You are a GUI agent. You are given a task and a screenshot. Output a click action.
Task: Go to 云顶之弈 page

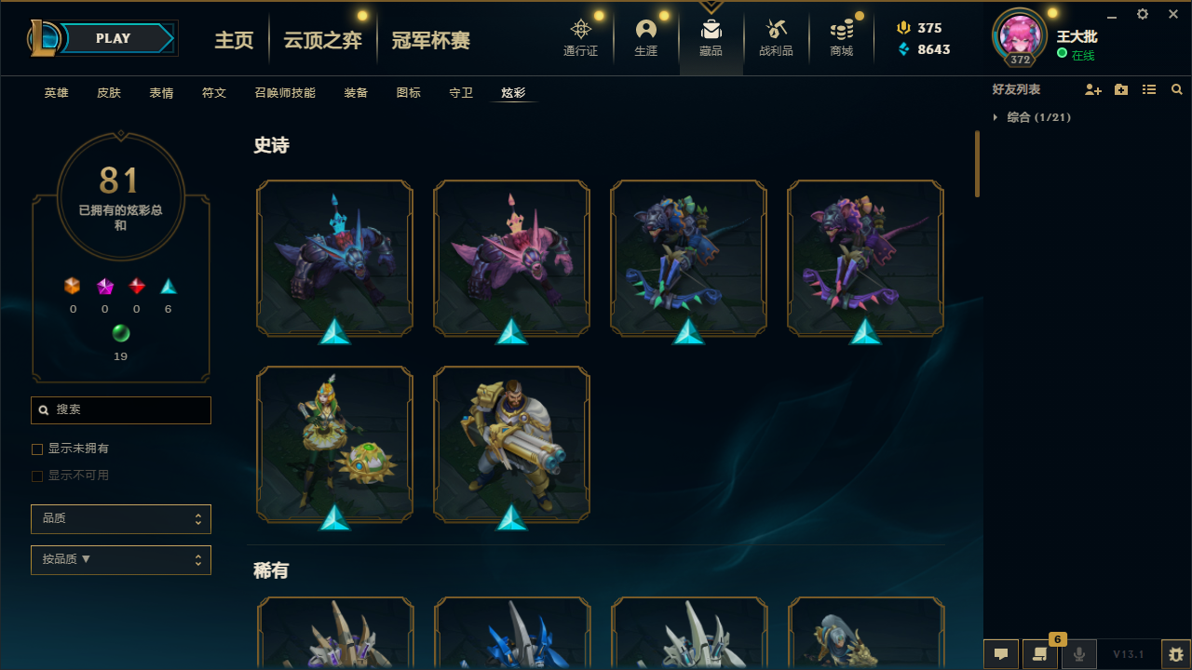pyautogui.click(x=323, y=40)
